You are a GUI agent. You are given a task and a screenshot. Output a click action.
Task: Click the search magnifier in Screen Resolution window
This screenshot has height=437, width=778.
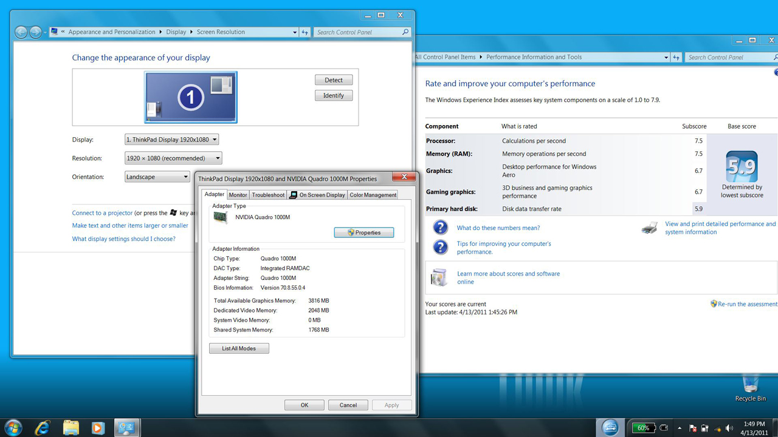coord(405,32)
